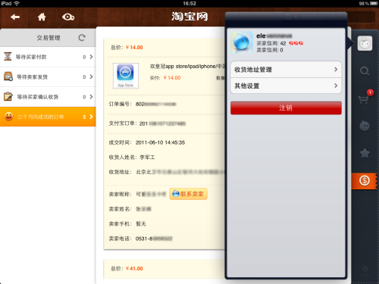Open 等待买家确认收货 orders

click(48, 97)
